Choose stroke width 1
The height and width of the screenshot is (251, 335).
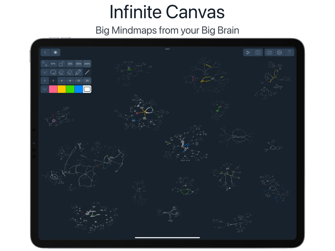(x=45, y=81)
